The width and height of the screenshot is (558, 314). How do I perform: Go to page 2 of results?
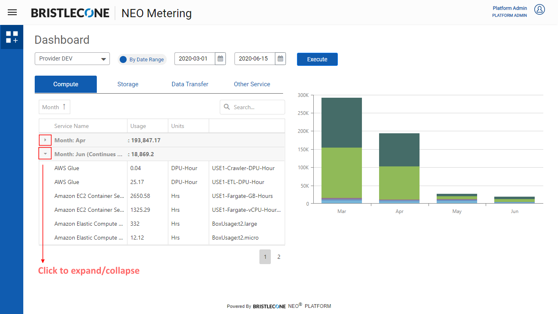tap(279, 257)
